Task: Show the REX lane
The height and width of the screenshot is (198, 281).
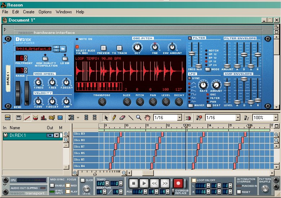Action: point(27,118)
